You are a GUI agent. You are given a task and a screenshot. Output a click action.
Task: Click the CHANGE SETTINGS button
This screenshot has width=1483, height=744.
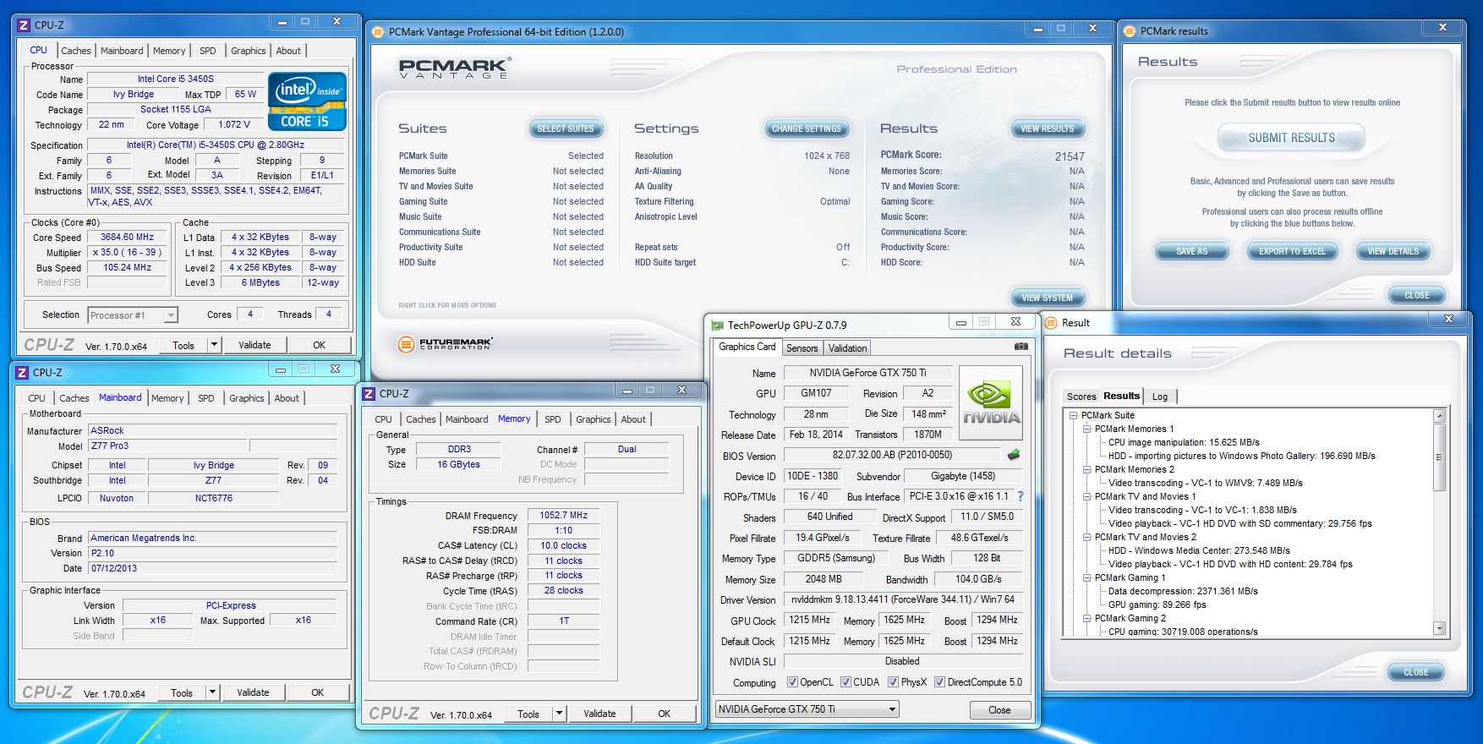(806, 129)
